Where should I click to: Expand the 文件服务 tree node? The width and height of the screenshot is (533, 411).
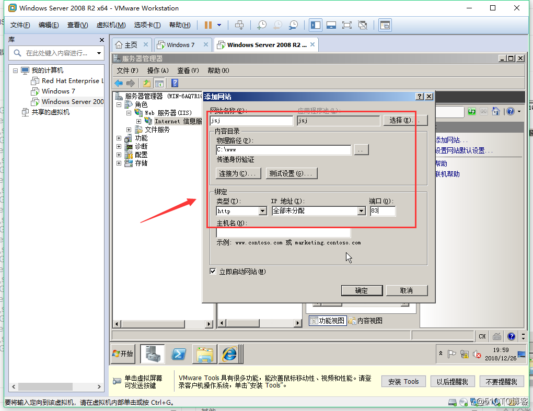pyautogui.click(x=129, y=130)
